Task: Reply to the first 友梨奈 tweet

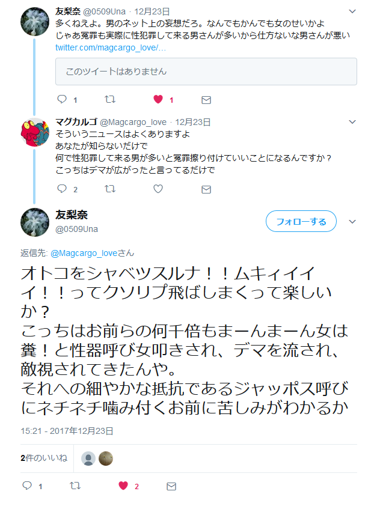Action: tap(61, 100)
